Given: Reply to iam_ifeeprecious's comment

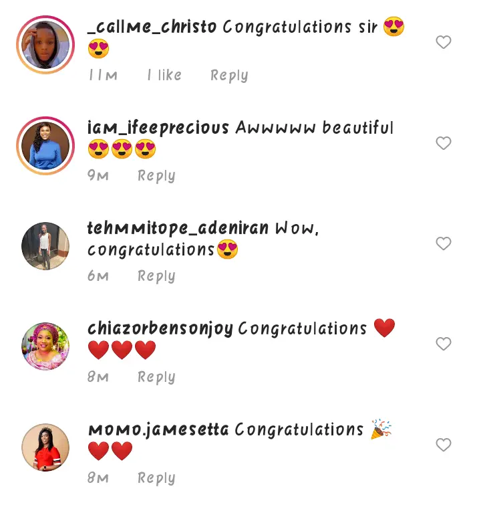Looking at the screenshot, I should click(x=156, y=176).
